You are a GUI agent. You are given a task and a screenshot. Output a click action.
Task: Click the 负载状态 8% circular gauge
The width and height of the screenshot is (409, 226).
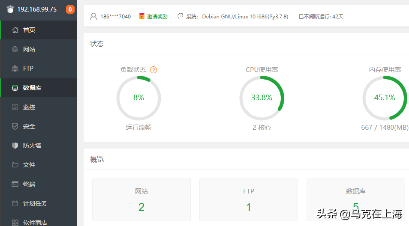[x=138, y=98]
